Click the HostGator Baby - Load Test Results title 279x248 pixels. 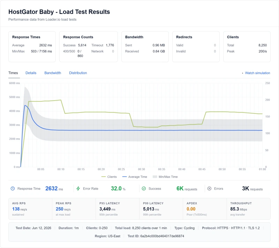[x=59, y=12]
